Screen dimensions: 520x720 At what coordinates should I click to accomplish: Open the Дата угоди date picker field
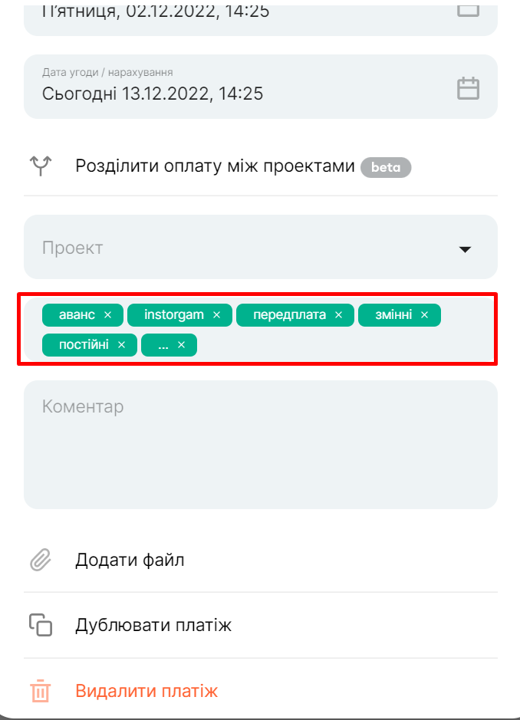click(261, 87)
